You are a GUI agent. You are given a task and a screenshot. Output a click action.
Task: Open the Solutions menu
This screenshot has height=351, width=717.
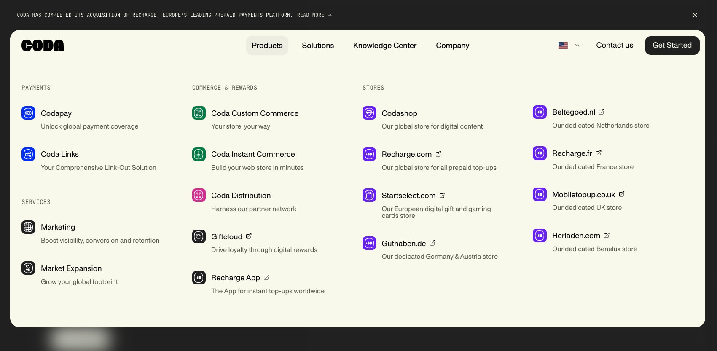[x=318, y=46]
